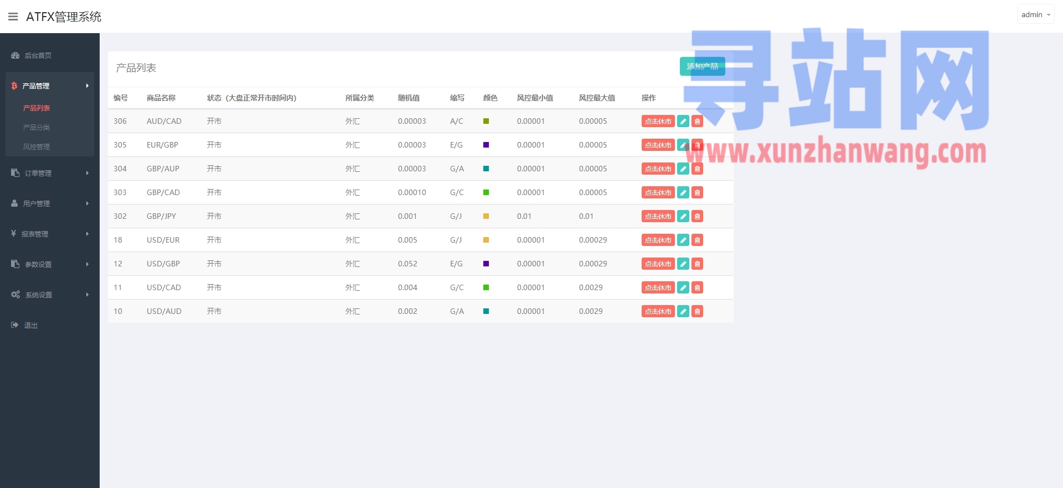The width and height of the screenshot is (1063, 488).
Task: Click the GBP/CAD green color swatch
Action: pyautogui.click(x=486, y=192)
